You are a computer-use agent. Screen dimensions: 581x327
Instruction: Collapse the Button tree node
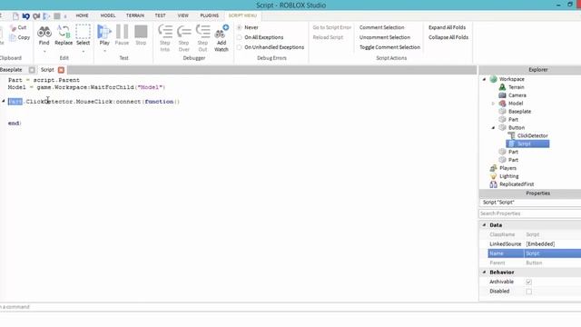pyautogui.click(x=493, y=127)
